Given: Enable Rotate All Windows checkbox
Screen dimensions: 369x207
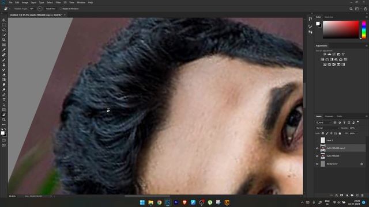Looking at the screenshot, I should click(61, 9).
